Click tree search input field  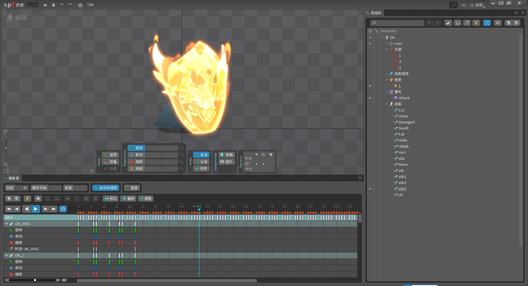397,23
